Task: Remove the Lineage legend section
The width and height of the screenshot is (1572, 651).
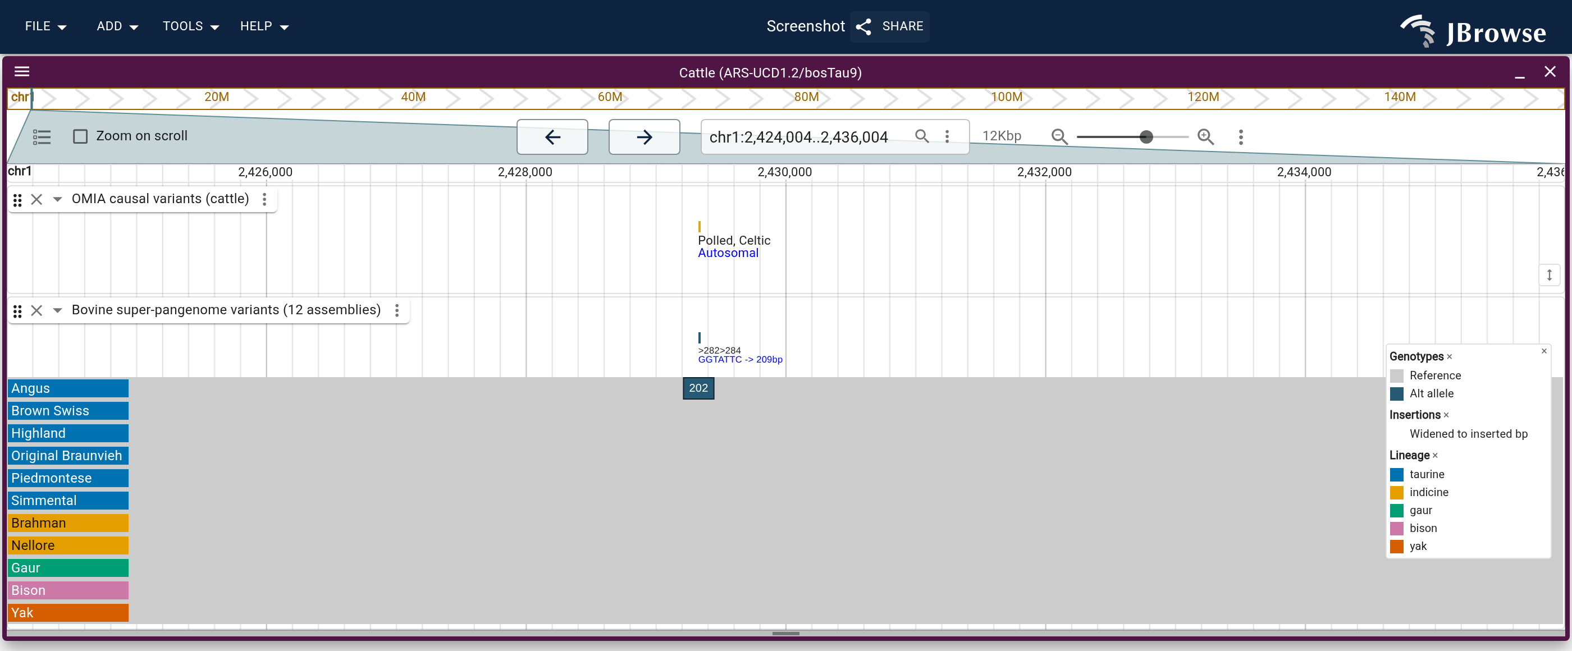Action: (1434, 456)
